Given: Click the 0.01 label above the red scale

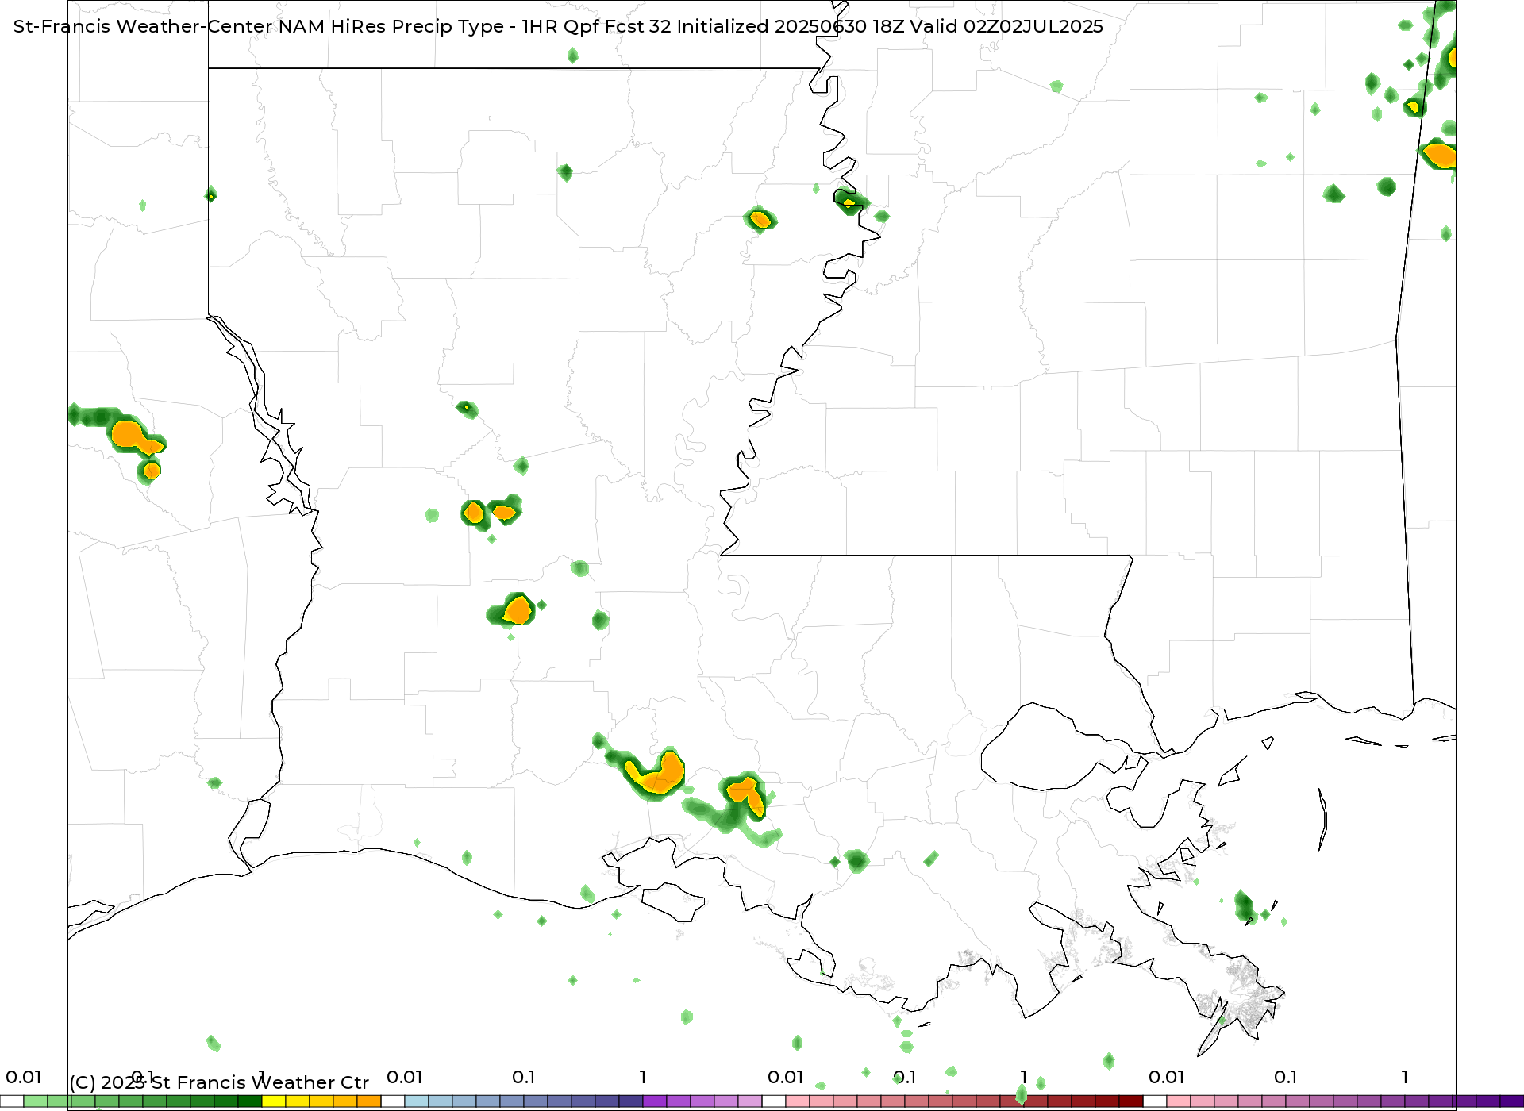Looking at the screenshot, I should tap(786, 1078).
